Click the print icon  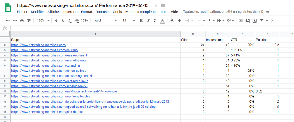point(22,21)
